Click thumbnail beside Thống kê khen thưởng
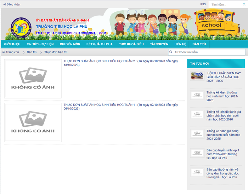 click(x=197, y=95)
